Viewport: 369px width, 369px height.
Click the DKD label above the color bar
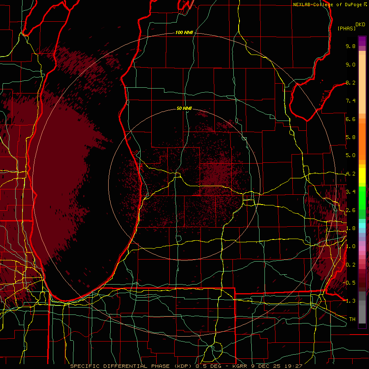[360, 25]
